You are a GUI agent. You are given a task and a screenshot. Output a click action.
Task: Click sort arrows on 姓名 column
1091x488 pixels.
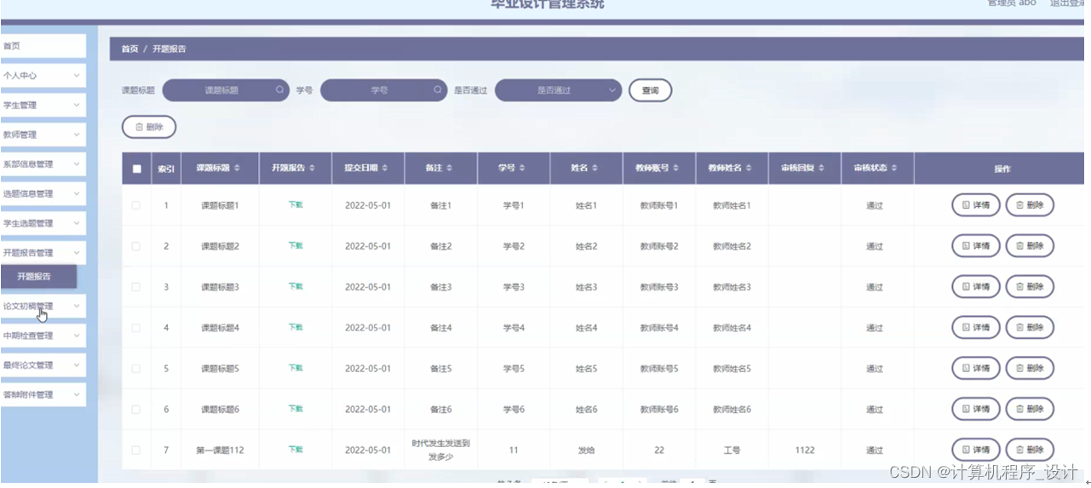point(595,169)
